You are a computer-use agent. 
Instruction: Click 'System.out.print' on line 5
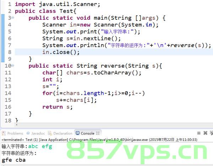coord(70,32)
